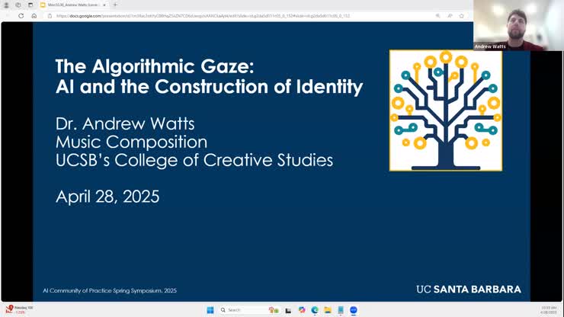The height and width of the screenshot is (317, 564).
Task: Click the slide title 'The Algorithmic Gaze'
Action: pyautogui.click(x=155, y=66)
